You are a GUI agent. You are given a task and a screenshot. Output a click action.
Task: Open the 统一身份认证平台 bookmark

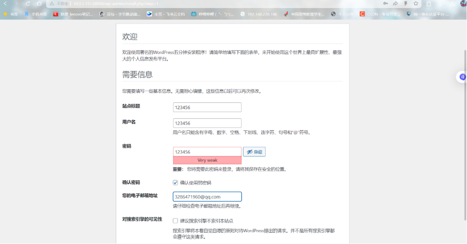(428, 14)
